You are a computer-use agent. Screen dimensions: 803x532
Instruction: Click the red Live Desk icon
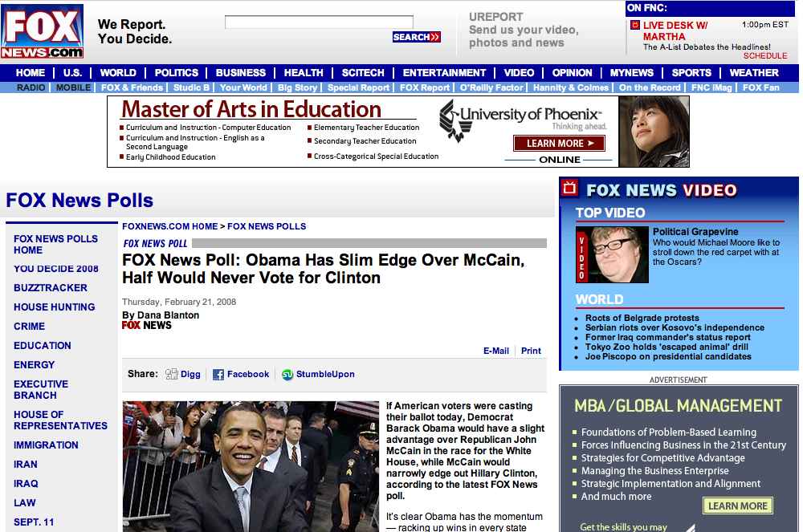[x=634, y=26]
